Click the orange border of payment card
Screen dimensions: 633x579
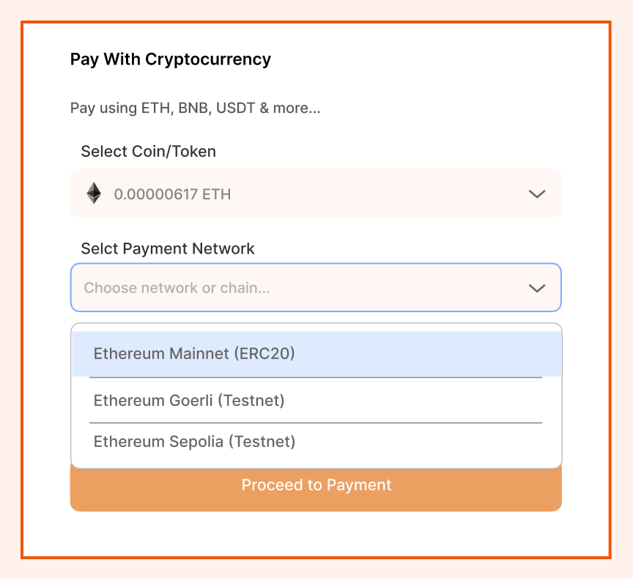23,293
